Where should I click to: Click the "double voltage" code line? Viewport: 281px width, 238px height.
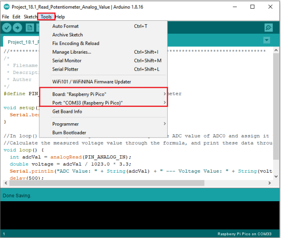(70, 164)
